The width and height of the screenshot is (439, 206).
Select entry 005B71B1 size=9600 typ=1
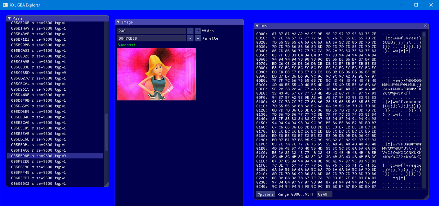(55, 39)
